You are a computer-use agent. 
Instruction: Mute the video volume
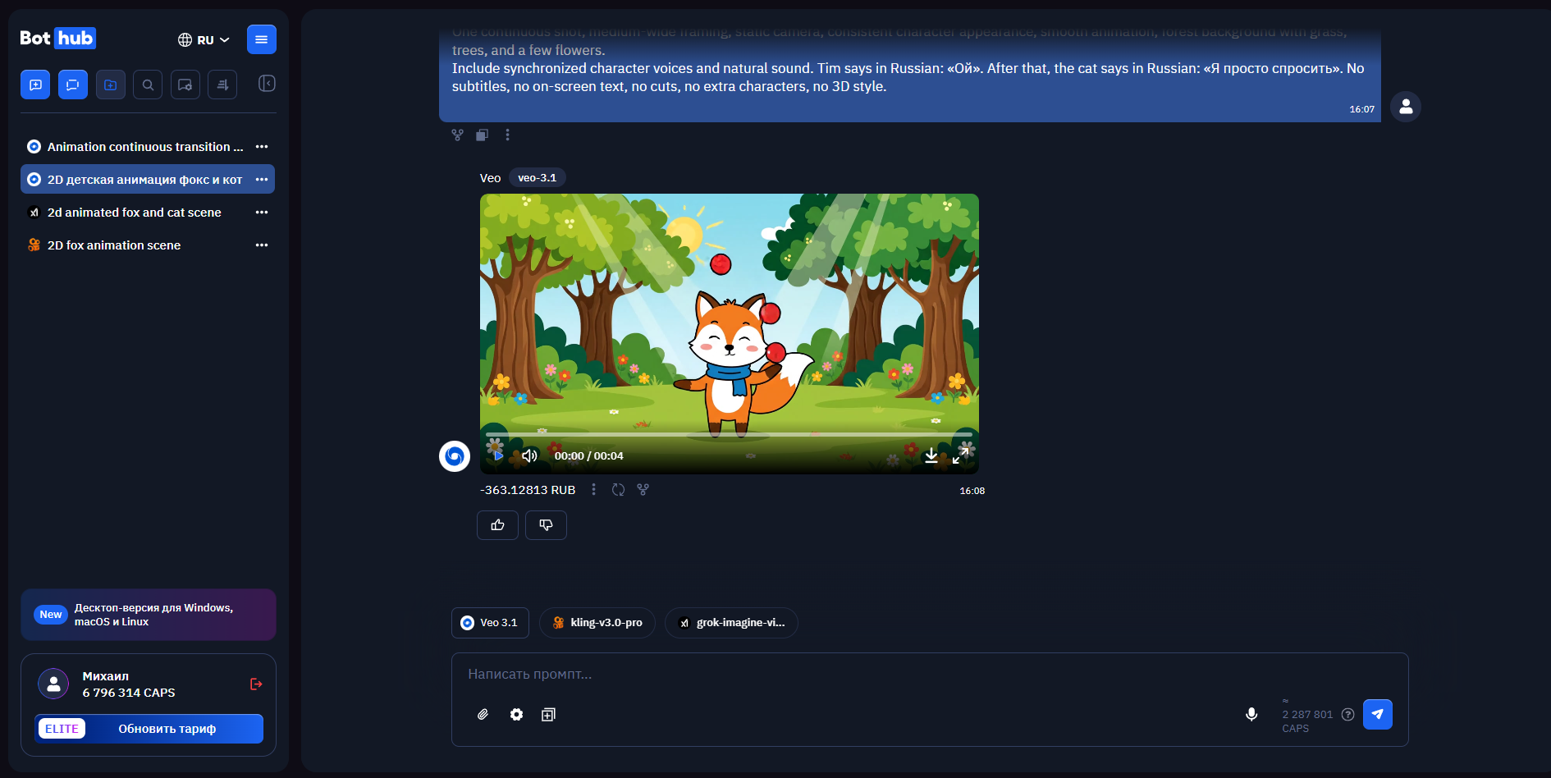tap(529, 455)
